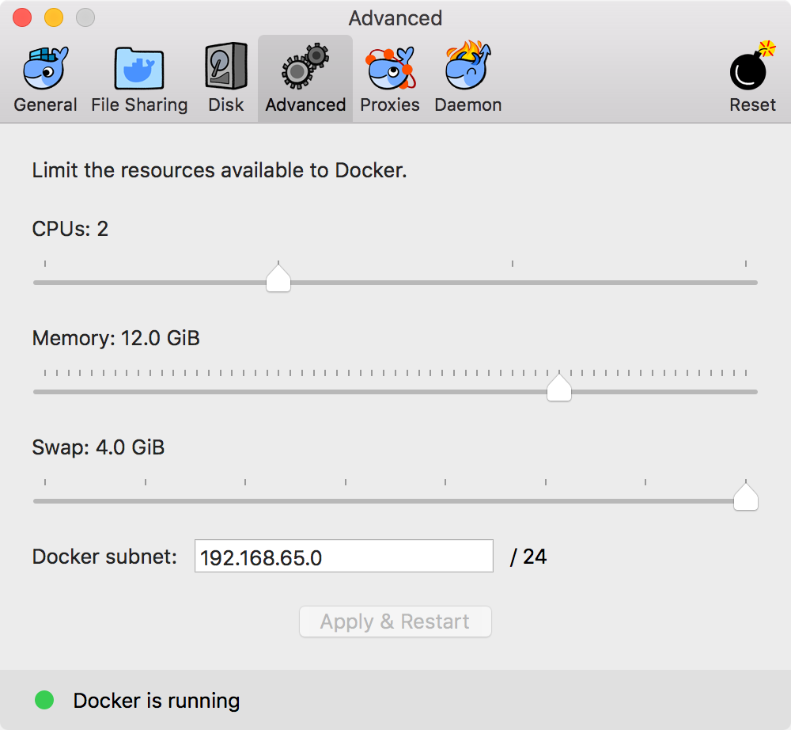Screen dimensions: 791x730
Task: Minimize the window with yellow button
Action: 54,17
